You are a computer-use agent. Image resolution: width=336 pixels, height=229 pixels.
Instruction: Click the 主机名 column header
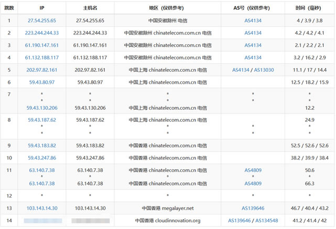point(90,8)
